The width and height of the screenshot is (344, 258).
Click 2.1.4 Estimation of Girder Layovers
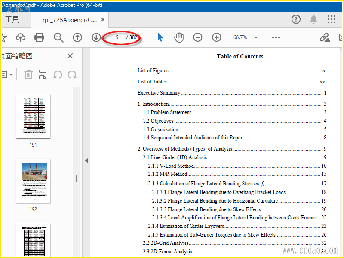[x=237, y=226]
